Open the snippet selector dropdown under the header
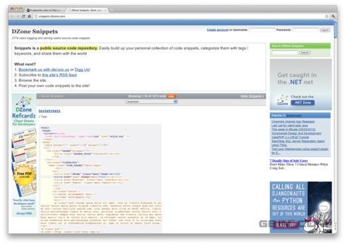Image resolution: width=345 pixels, height=245 pixels. click(x=152, y=102)
